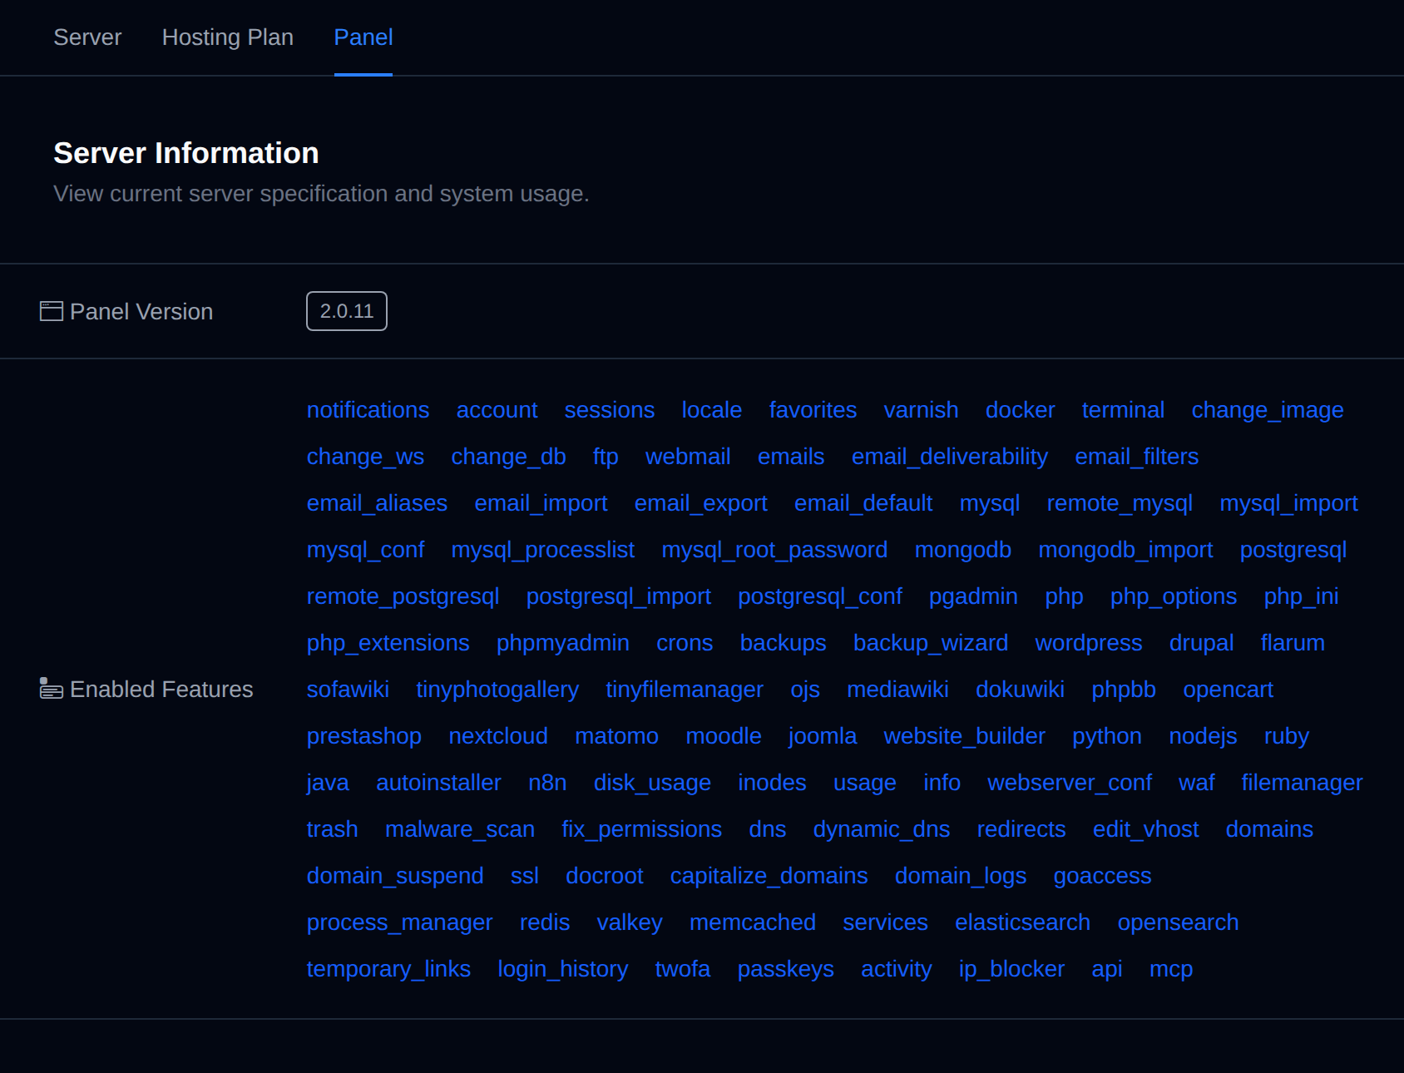The image size is (1404, 1073).
Task: Open the dynamic_dns link
Action: 882,829
